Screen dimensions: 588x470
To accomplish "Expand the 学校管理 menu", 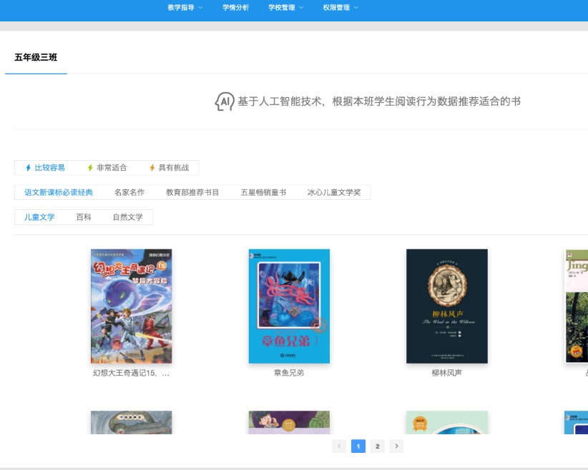I will tap(285, 7).
